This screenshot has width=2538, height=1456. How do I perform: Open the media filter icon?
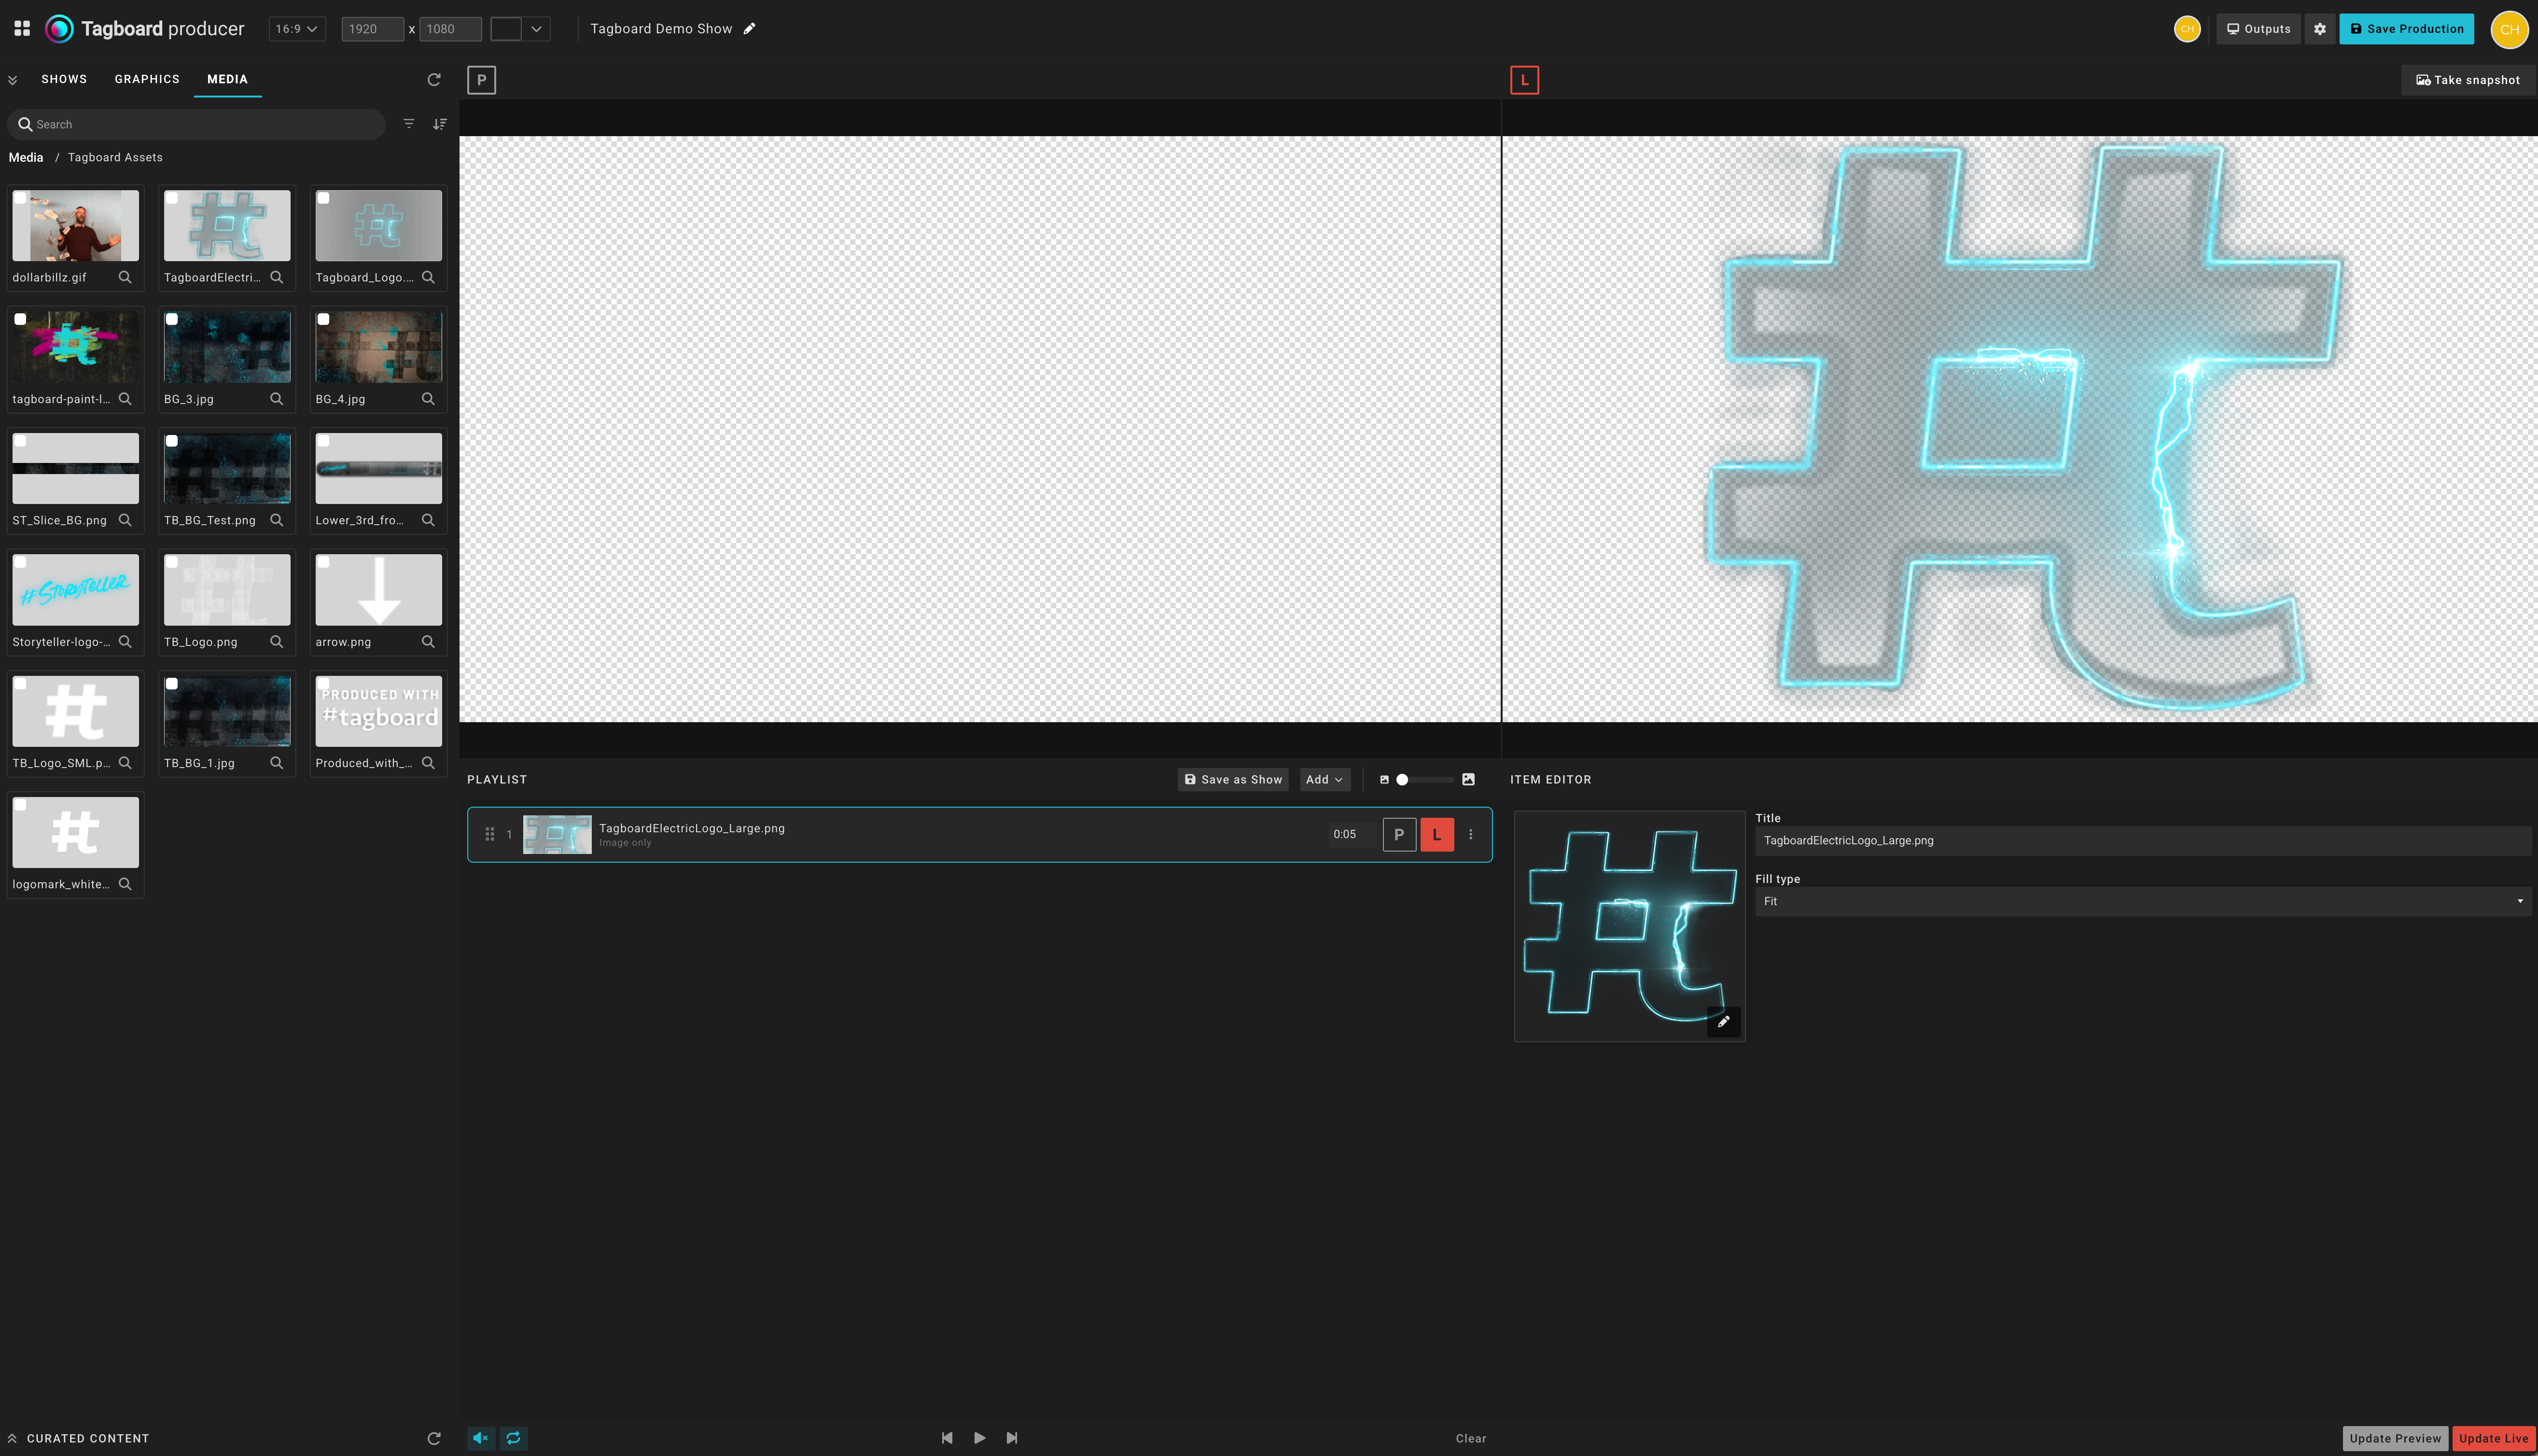pos(409,124)
